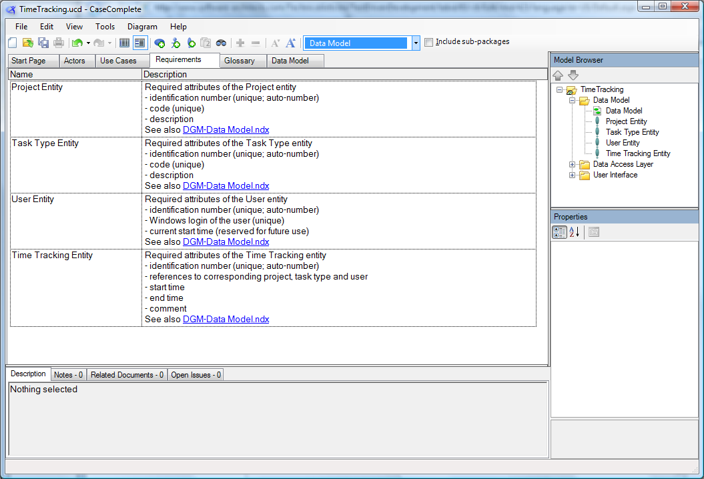Viewport: 704px width, 479px height.
Task: Switch to the Data Model tab
Action: [x=295, y=61]
